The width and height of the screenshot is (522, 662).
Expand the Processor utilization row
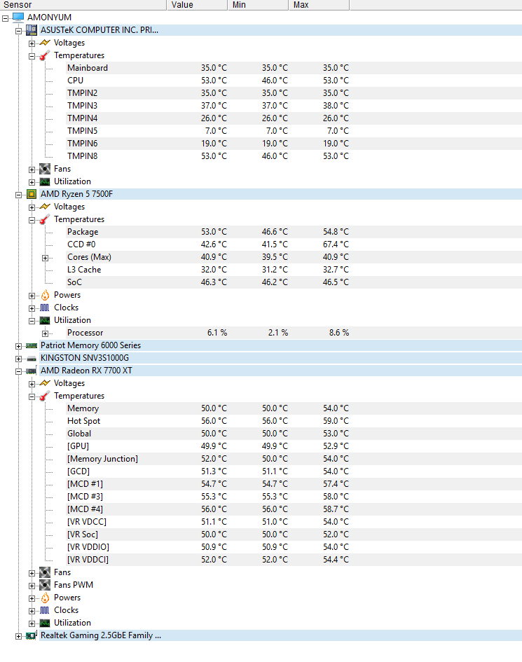45,333
